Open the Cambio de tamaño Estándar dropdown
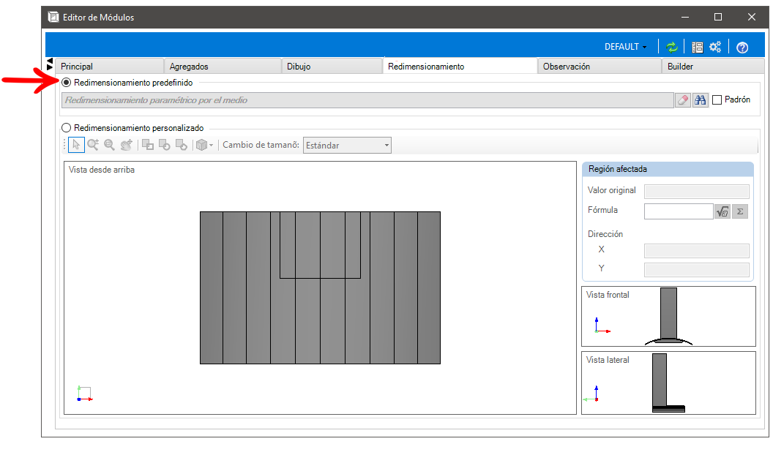The height and width of the screenshot is (455, 773). point(347,146)
